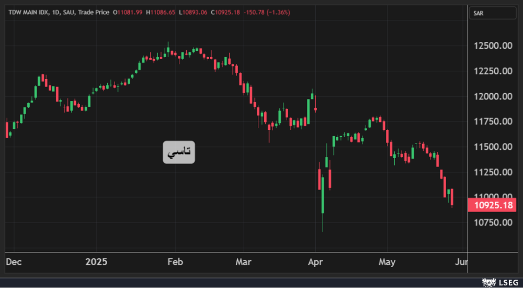Screen dimensions: 523x288
Task: Click the 2025 year marker on axis
Action: [x=96, y=262]
